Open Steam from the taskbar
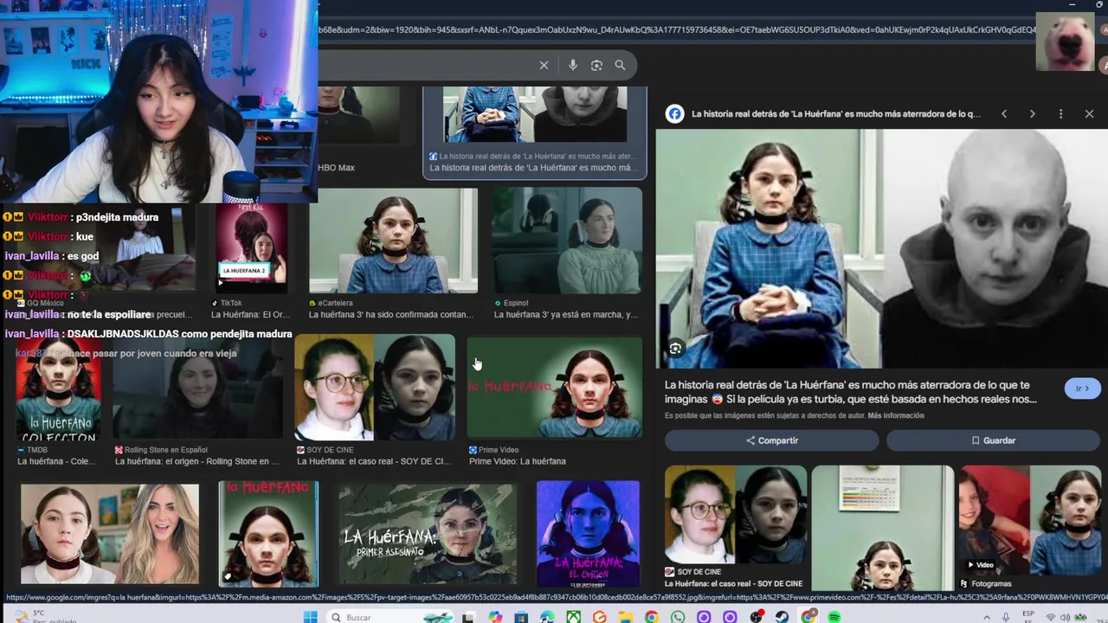 click(x=782, y=617)
